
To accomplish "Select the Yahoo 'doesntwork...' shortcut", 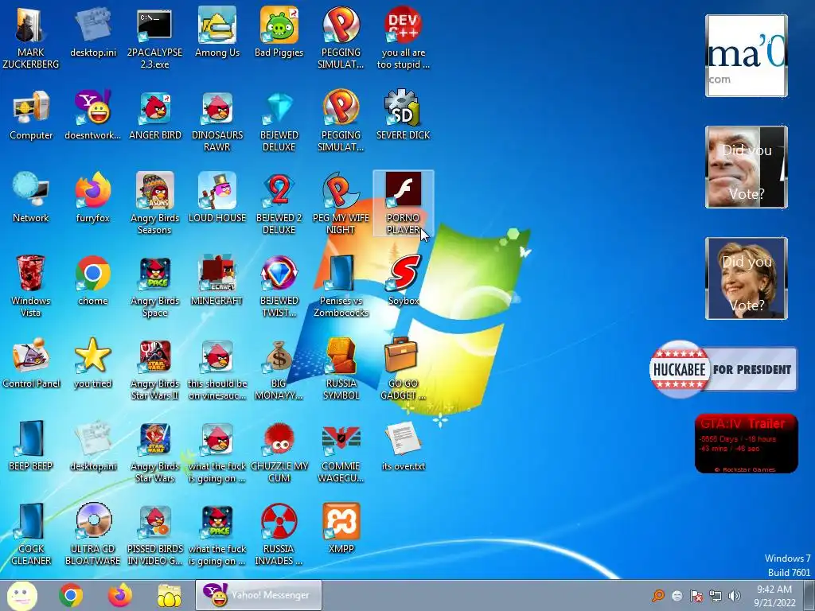I will tap(92, 115).
